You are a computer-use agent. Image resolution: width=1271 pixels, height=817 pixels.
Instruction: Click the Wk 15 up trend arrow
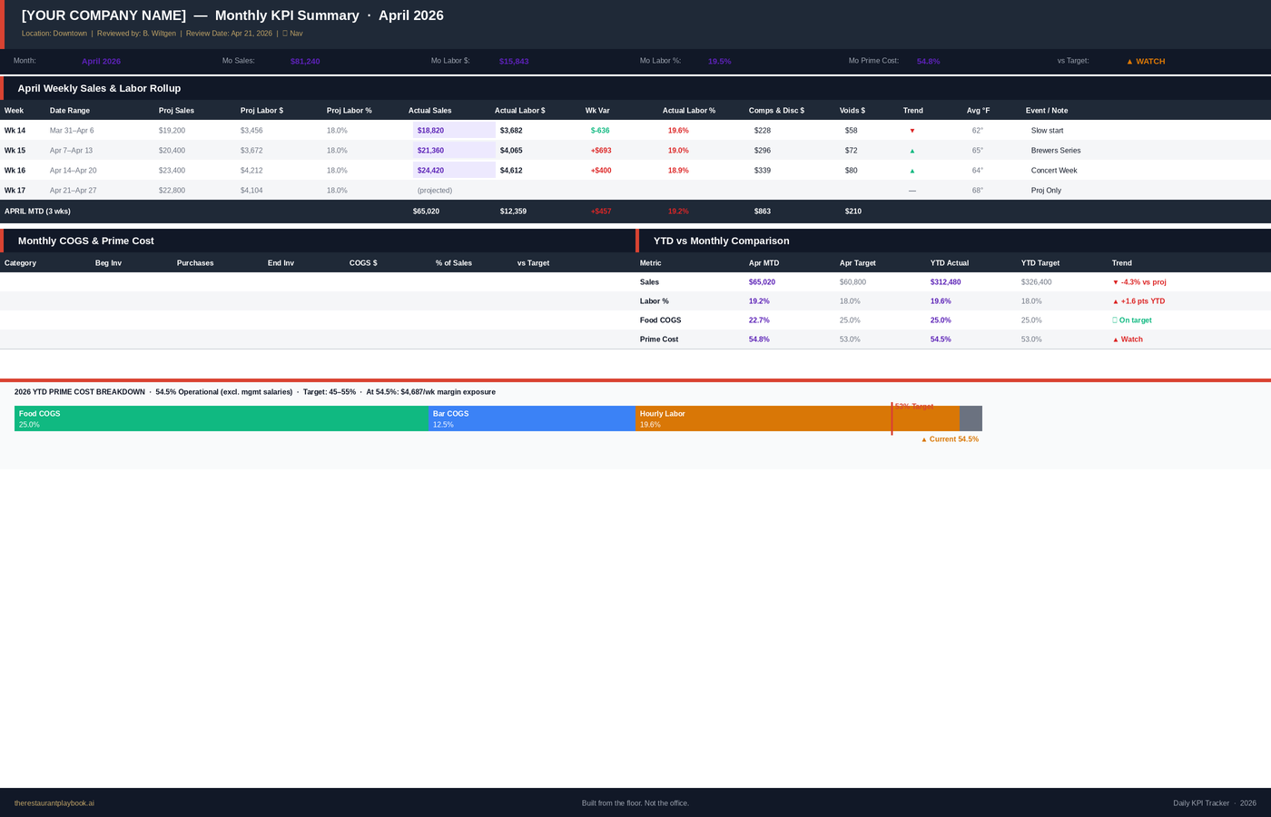912,151
